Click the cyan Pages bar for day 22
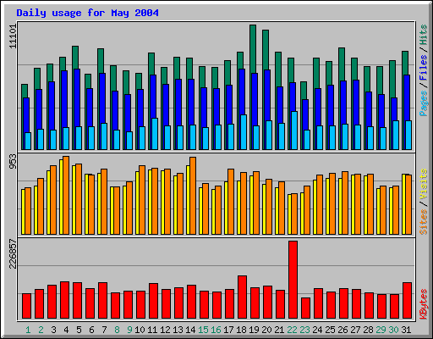433x339 pixels. [294, 131]
